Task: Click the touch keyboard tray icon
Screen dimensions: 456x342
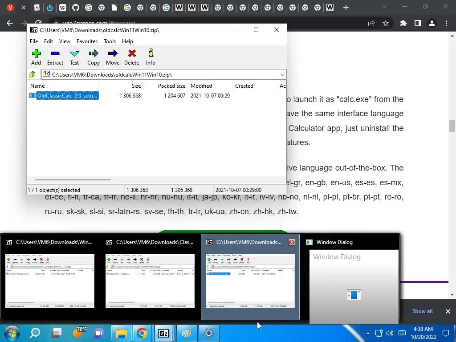Action: (x=402, y=333)
